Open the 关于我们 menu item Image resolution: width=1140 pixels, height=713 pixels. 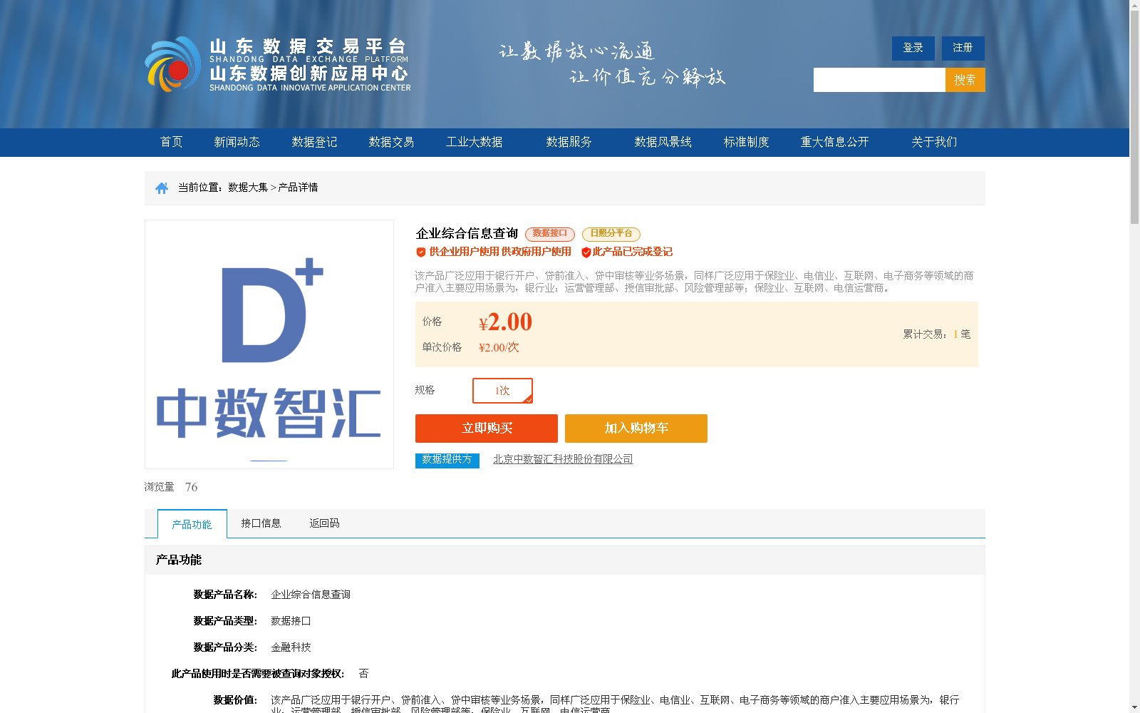click(x=934, y=142)
